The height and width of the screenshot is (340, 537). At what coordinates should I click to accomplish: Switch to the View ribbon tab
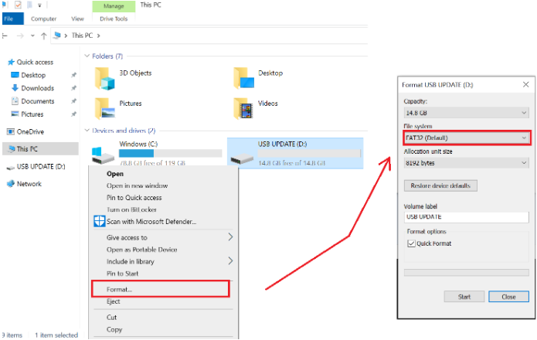coord(77,19)
